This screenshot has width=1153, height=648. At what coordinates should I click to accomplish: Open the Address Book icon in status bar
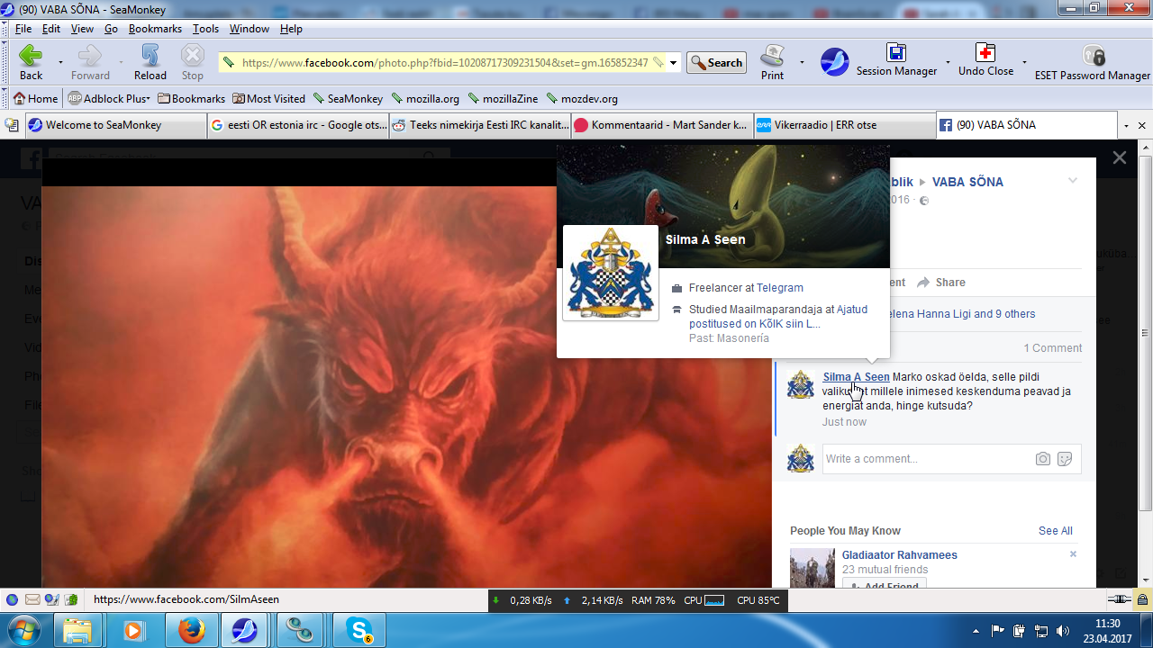click(71, 599)
